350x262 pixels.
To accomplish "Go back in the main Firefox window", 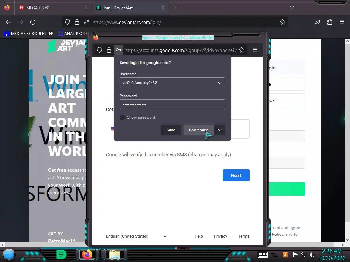I will click(x=8, y=22).
